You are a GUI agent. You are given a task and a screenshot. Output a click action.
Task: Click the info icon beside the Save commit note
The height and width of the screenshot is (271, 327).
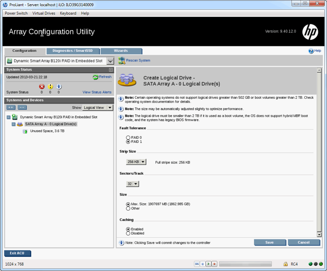click(x=121, y=242)
